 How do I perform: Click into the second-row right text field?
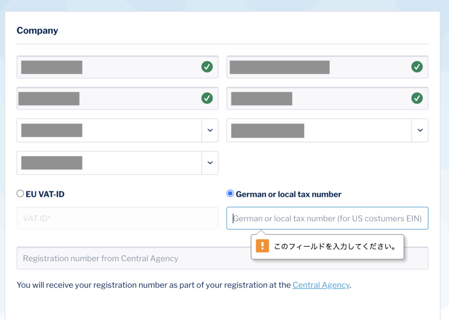click(x=351, y=98)
